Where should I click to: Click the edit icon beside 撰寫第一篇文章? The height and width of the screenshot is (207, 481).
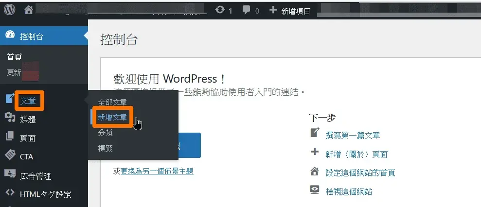pos(315,133)
